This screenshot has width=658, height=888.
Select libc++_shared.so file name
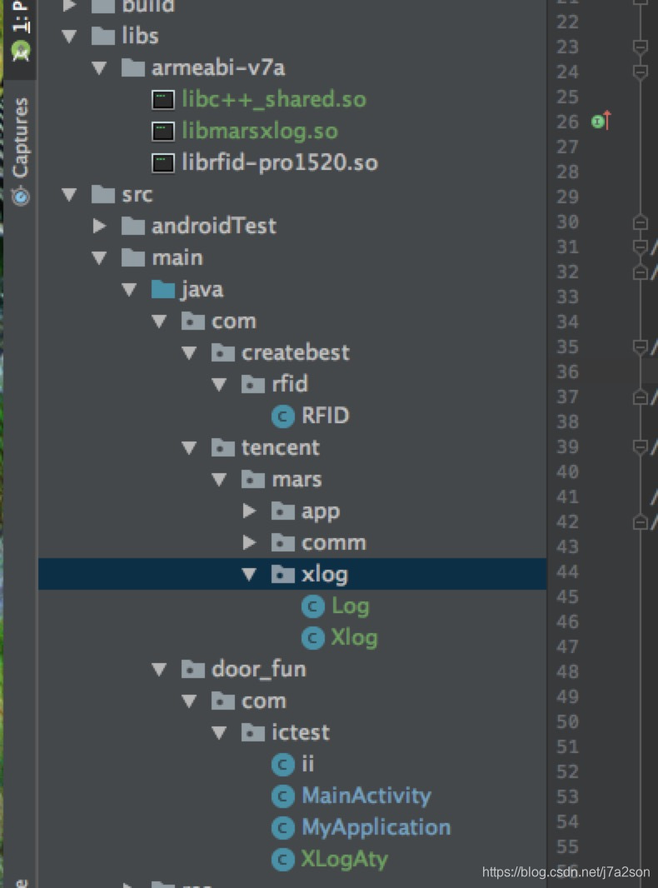coord(274,100)
